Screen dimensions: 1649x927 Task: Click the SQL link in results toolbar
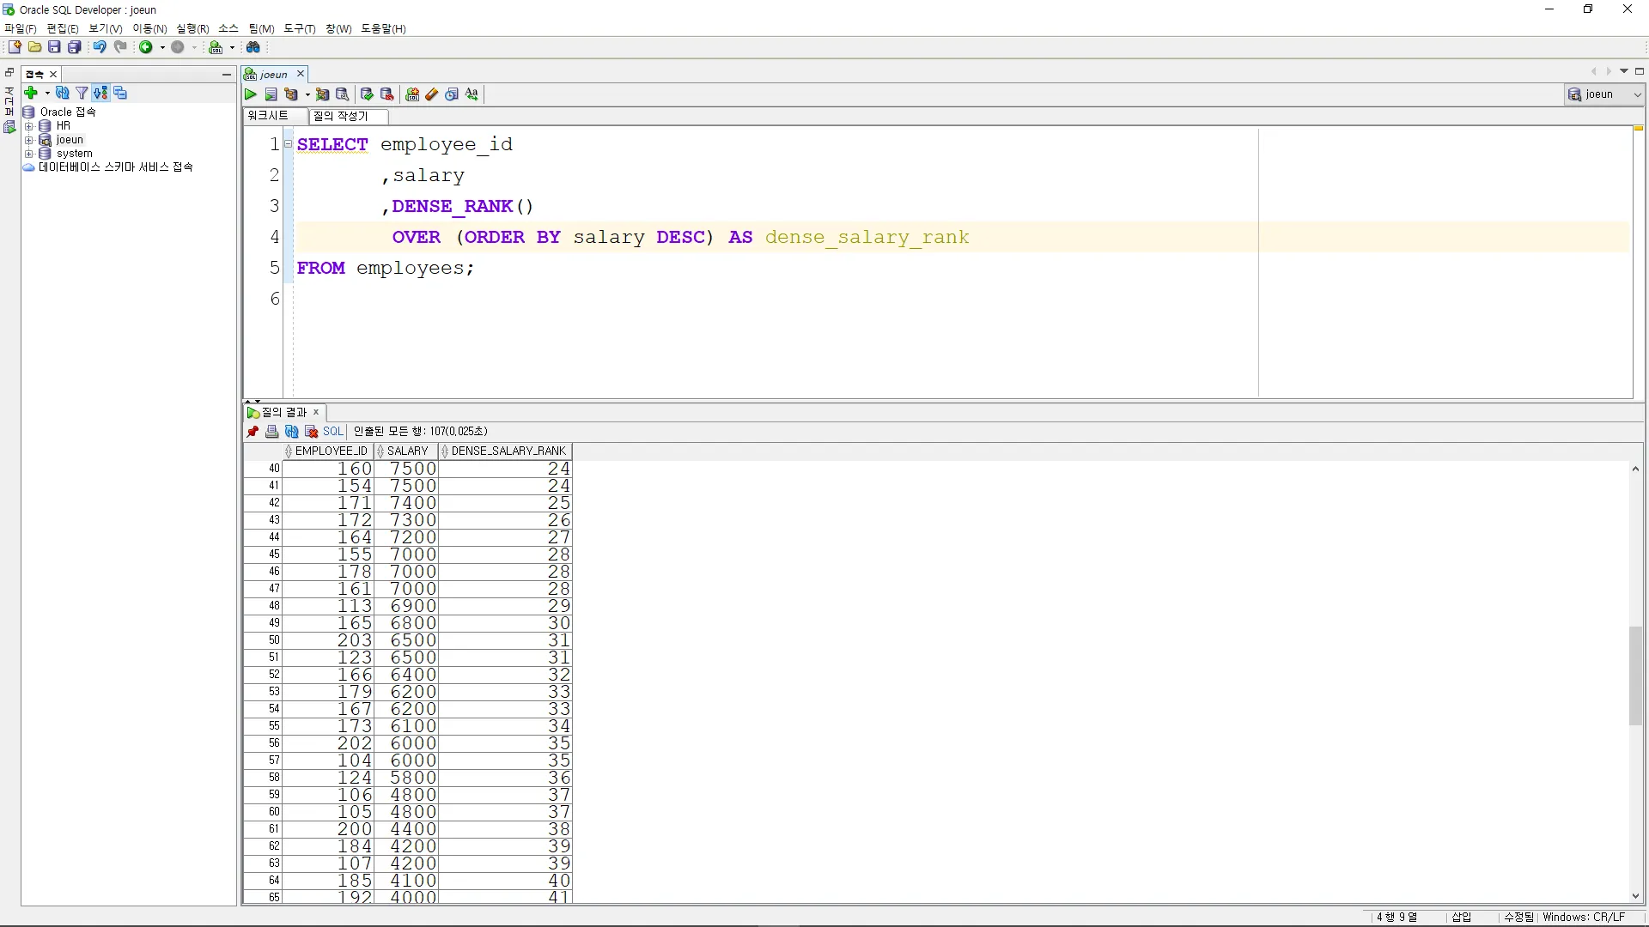tap(333, 432)
